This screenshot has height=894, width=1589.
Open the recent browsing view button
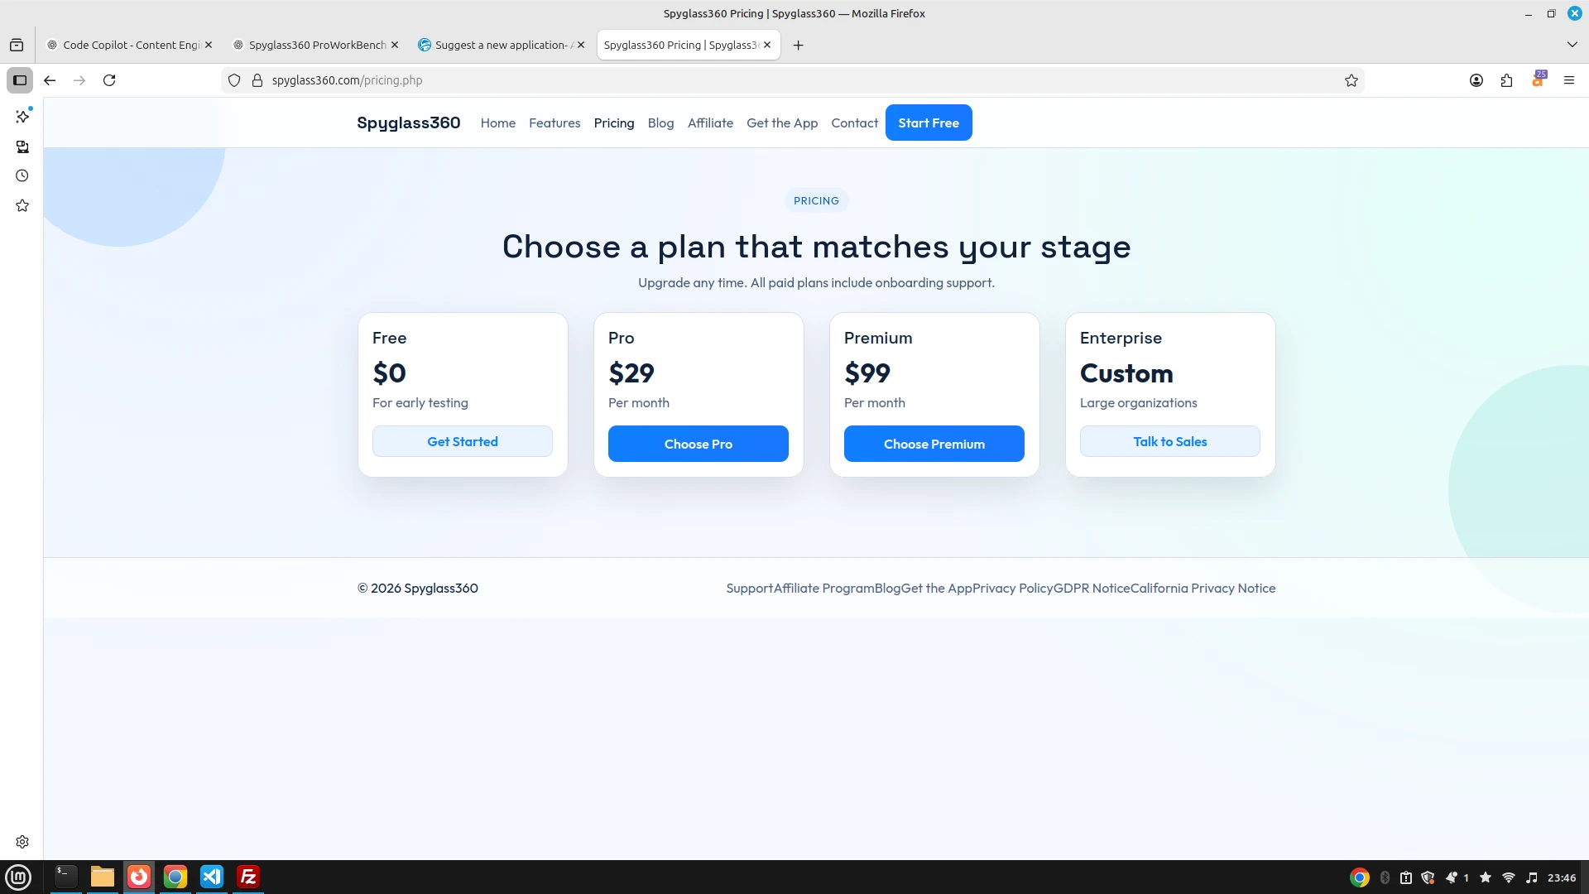point(17,45)
